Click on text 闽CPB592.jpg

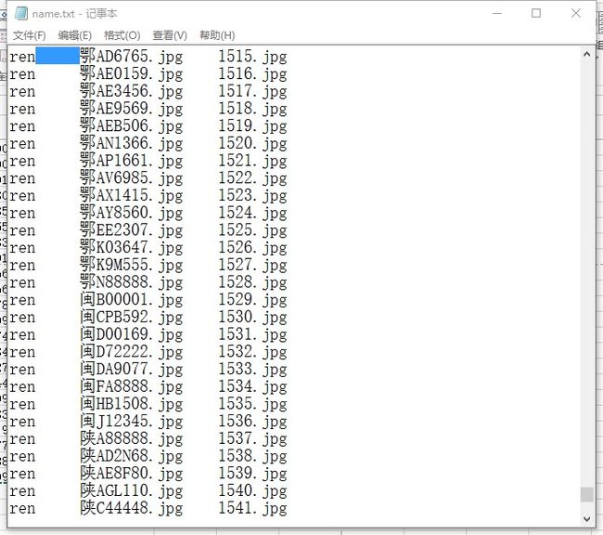(132, 317)
